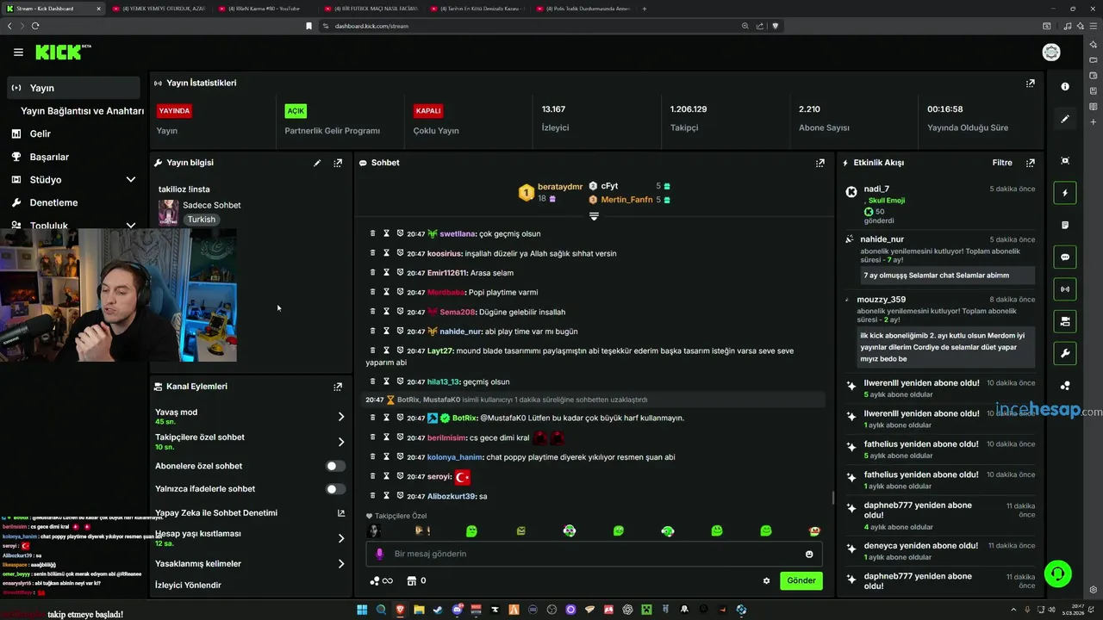1103x620 pixels.
Task: Open the hamburger menu beside Kick logo
Action: pyautogui.click(x=18, y=53)
